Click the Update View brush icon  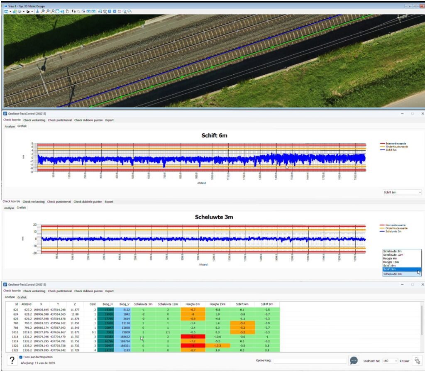click(37, 11)
